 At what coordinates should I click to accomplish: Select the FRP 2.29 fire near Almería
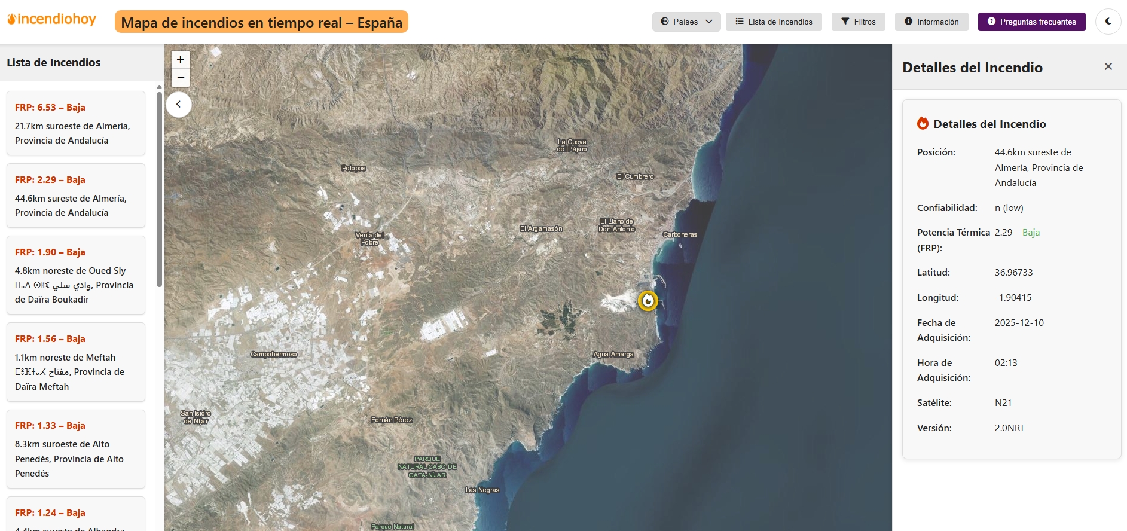(x=76, y=196)
